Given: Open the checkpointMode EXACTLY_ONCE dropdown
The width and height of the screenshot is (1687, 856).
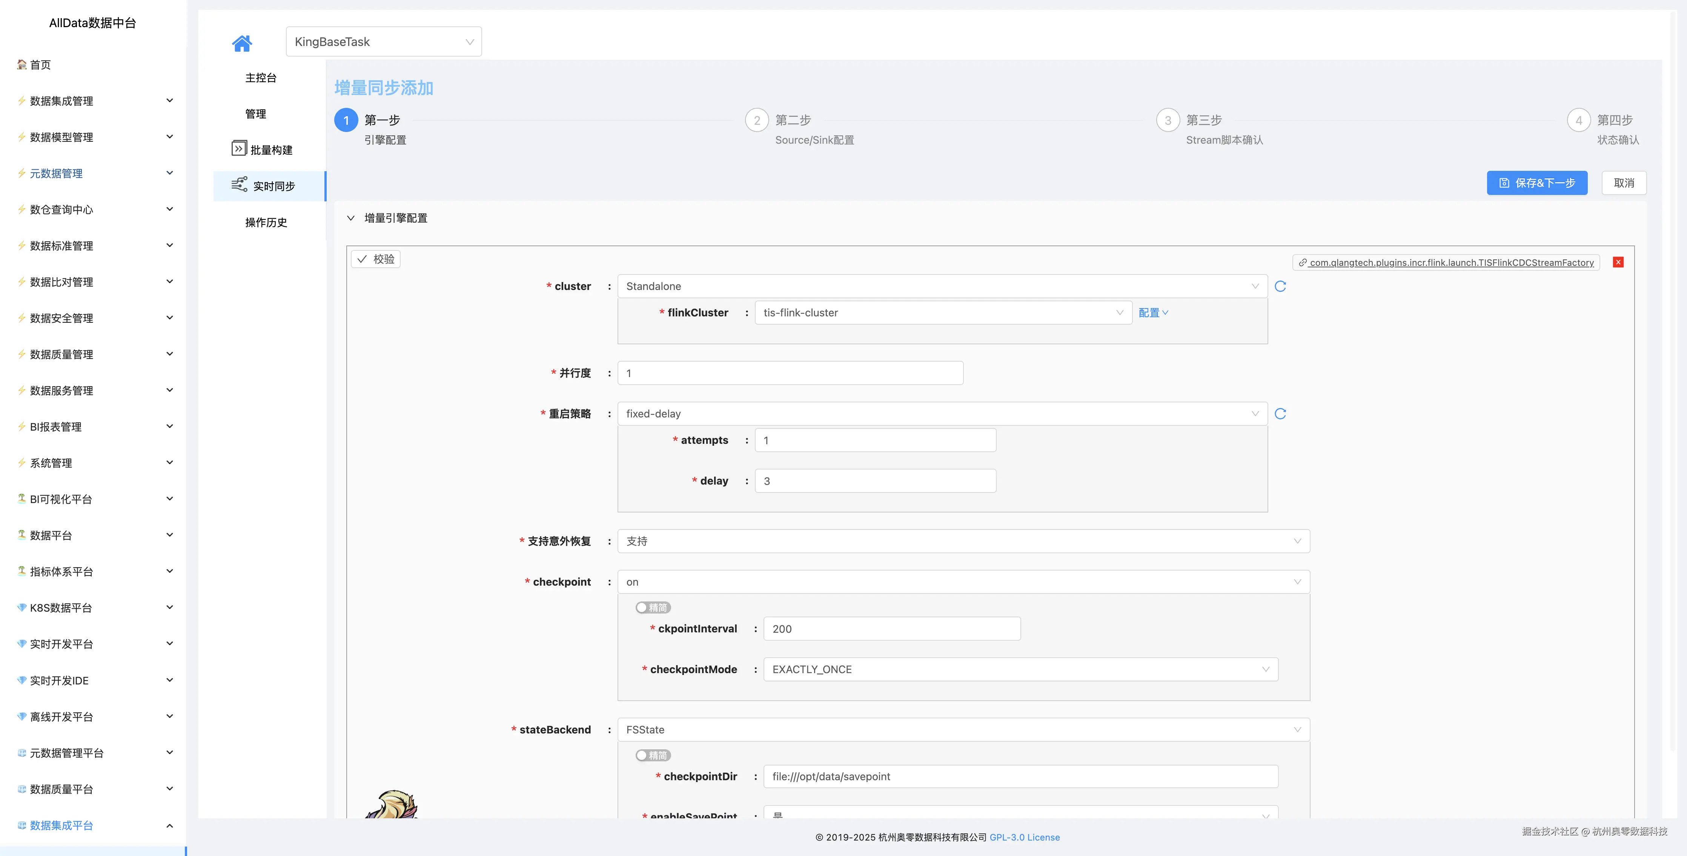Looking at the screenshot, I should [x=1020, y=669].
